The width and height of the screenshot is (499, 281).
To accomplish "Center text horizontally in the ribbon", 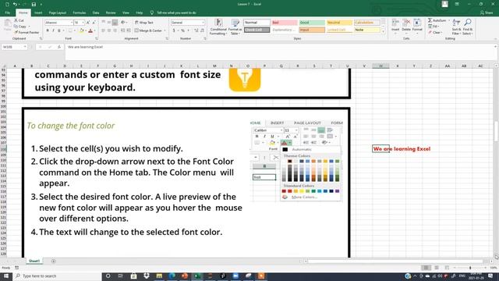I will pos(109,30).
